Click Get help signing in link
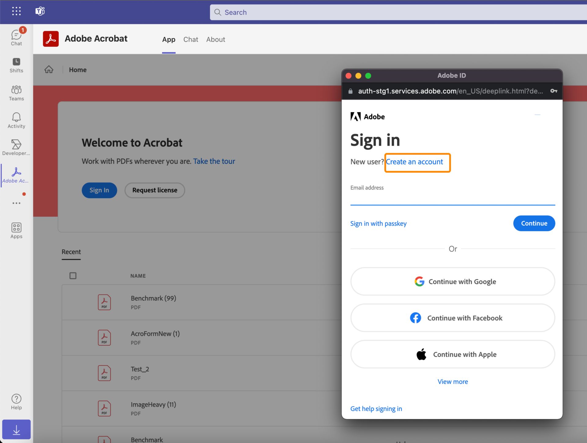Viewport: 587px width, 443px height. click(376, 409)
